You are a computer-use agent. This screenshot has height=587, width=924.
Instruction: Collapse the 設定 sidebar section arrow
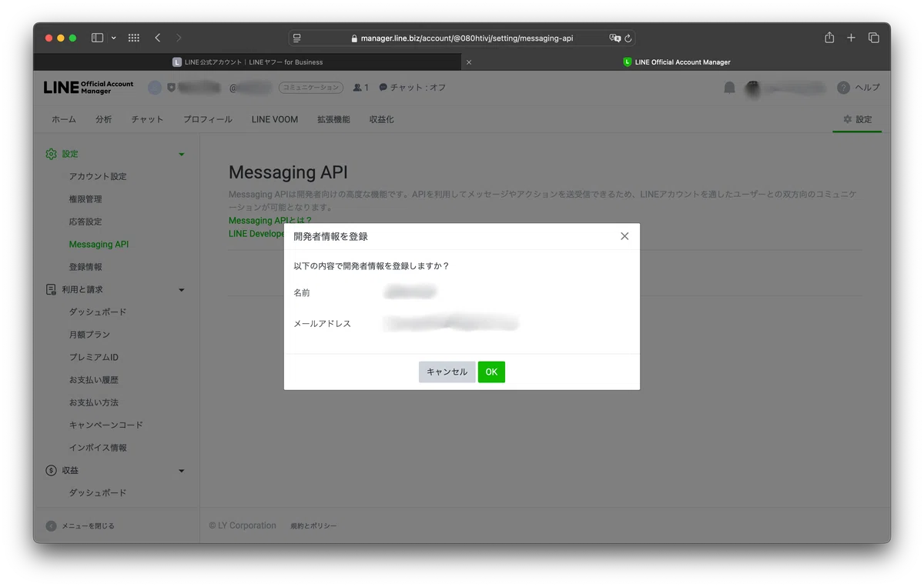pyautogui.click(x=182, y=155)
